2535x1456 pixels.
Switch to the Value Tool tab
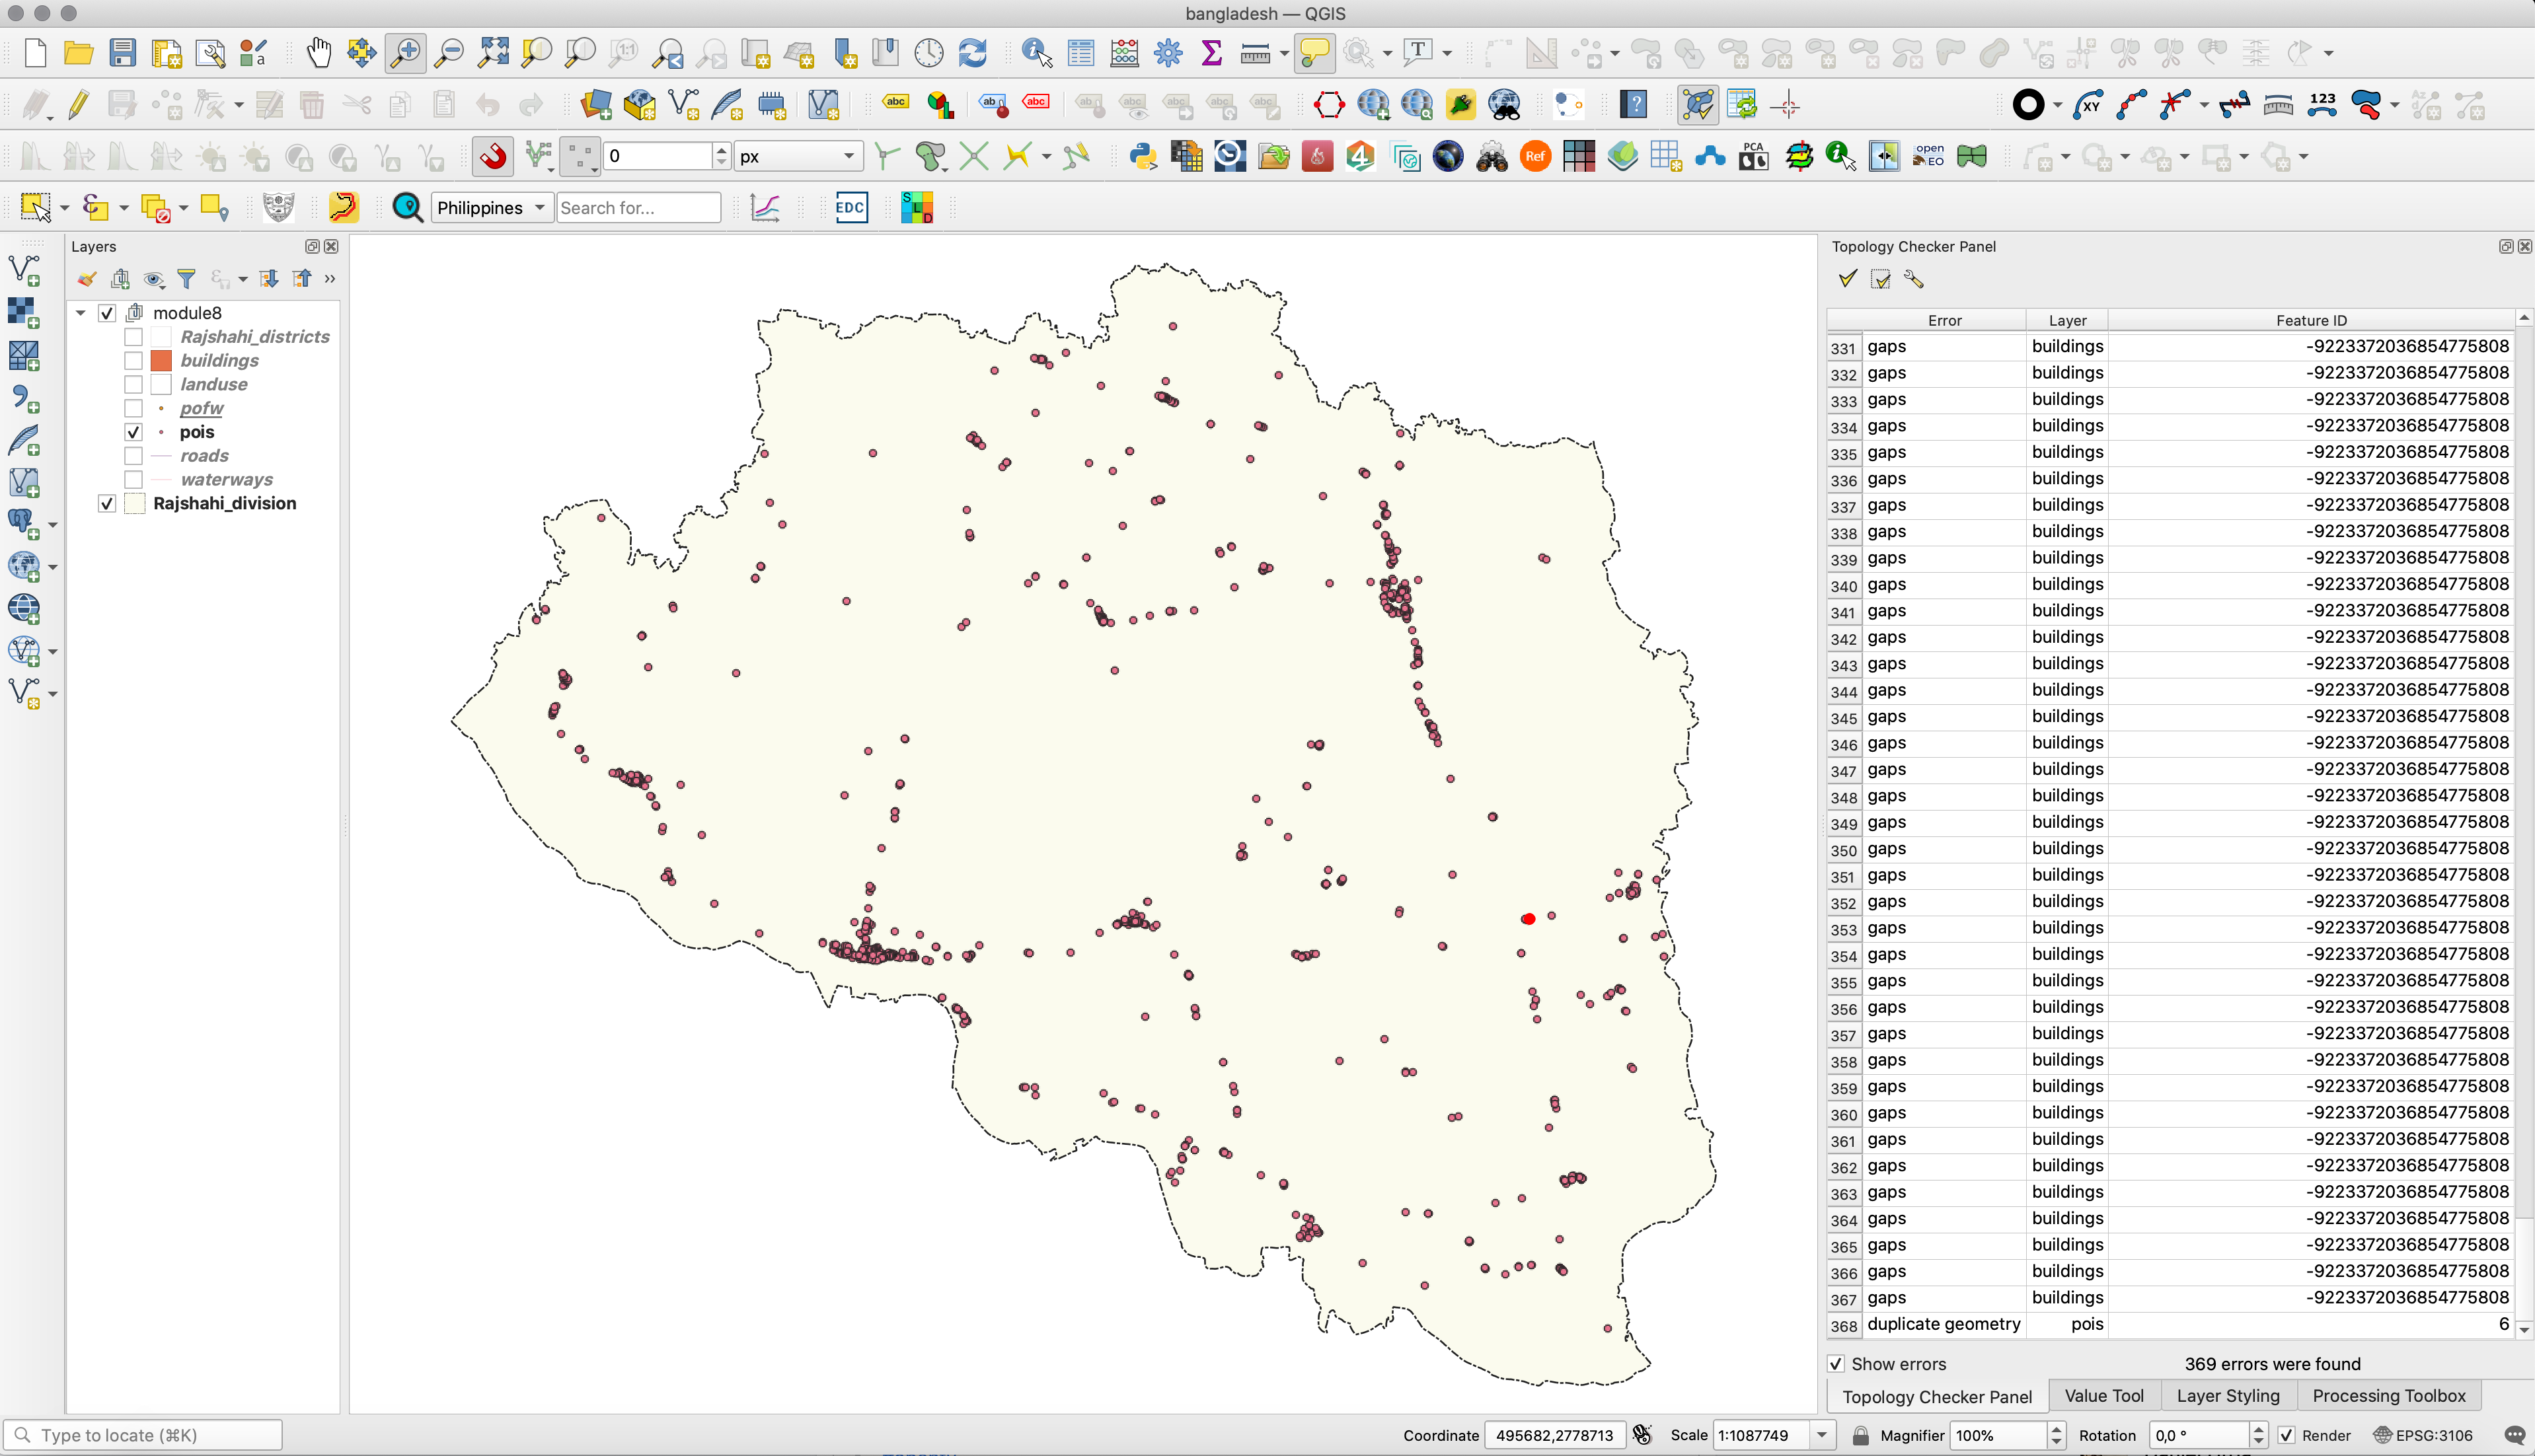click(x=2104, y=1396)
